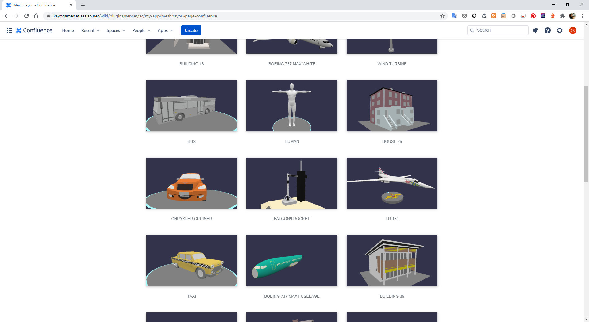Click the WIND TURBINE label

coord(392,64)
